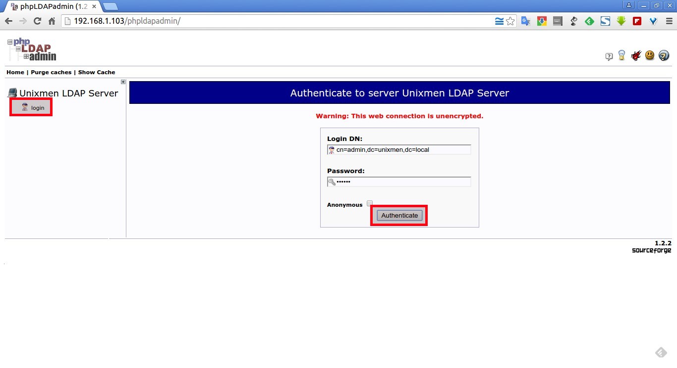Screen dimensions: 677x368
Task: Click the login link in the server tree
Action: pyautogui.click(x=38, y=108)
